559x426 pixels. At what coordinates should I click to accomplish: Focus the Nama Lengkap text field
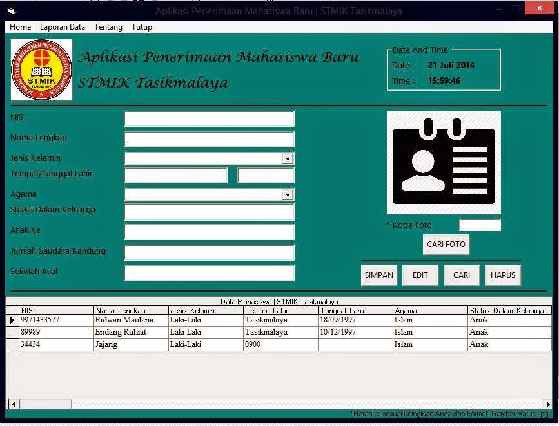coord(210,139)
